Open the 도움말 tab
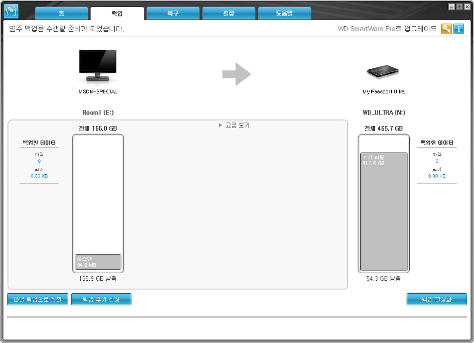Image resolution: width=474 pixels, height=343 pixels. point(284,14)
